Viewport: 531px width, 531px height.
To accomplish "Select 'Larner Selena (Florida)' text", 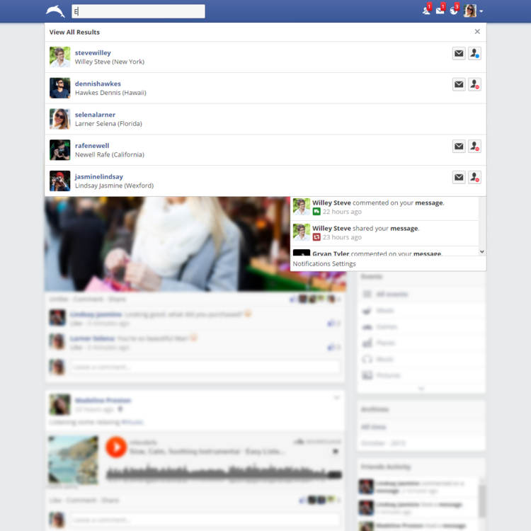I will pyautogui.click(x=108, y=124).
